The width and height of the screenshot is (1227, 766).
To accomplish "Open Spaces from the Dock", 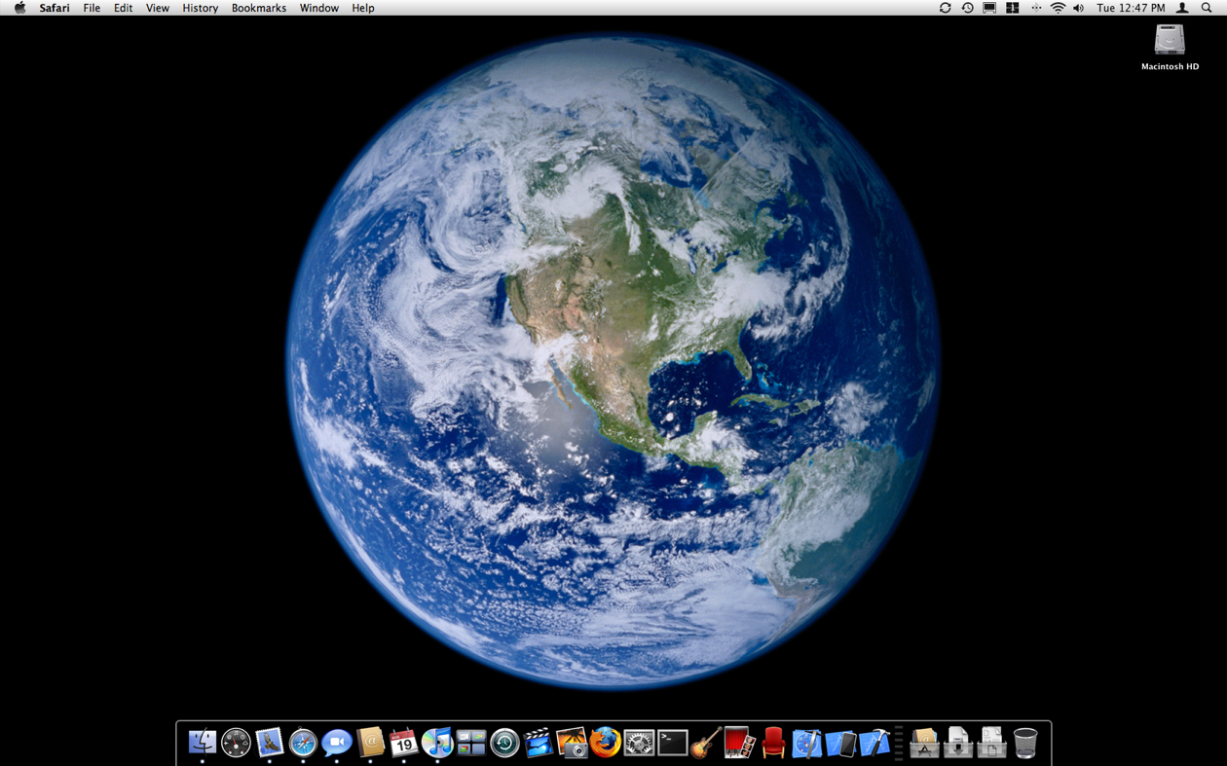I will [x=471, y=743].
